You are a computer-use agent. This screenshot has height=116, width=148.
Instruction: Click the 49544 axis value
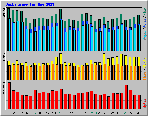point(4,12)
